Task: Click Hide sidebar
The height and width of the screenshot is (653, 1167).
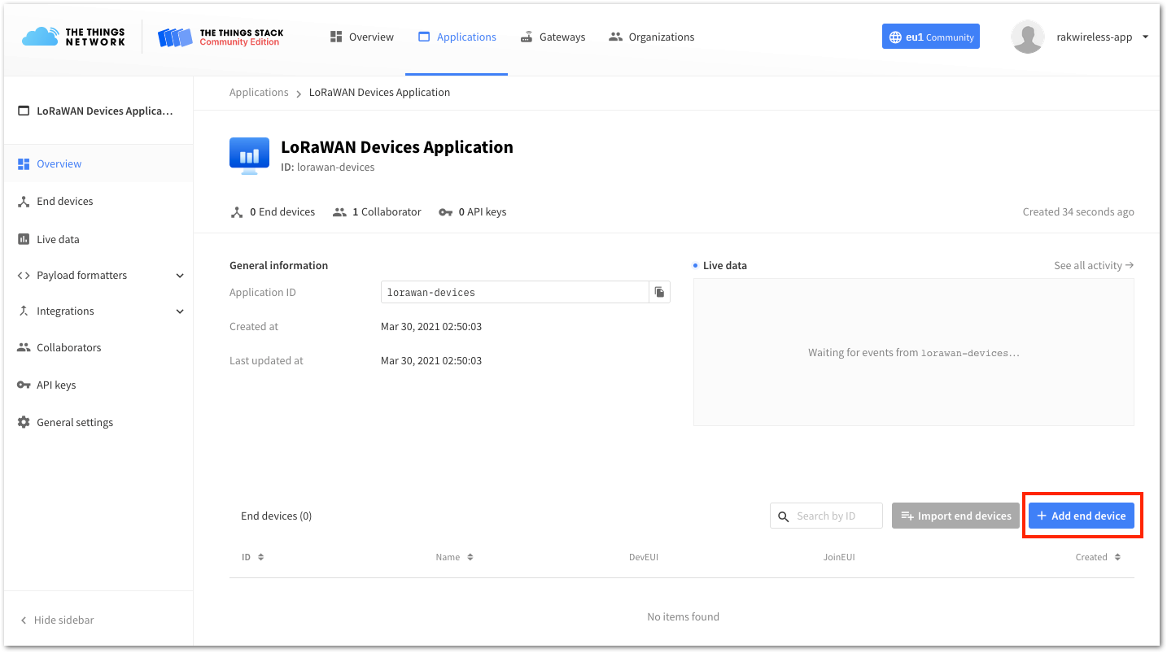Action: coord(57,620)
